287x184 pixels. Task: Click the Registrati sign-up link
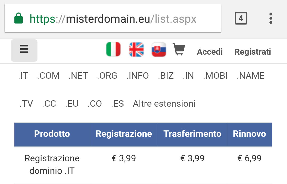[253, 52]
